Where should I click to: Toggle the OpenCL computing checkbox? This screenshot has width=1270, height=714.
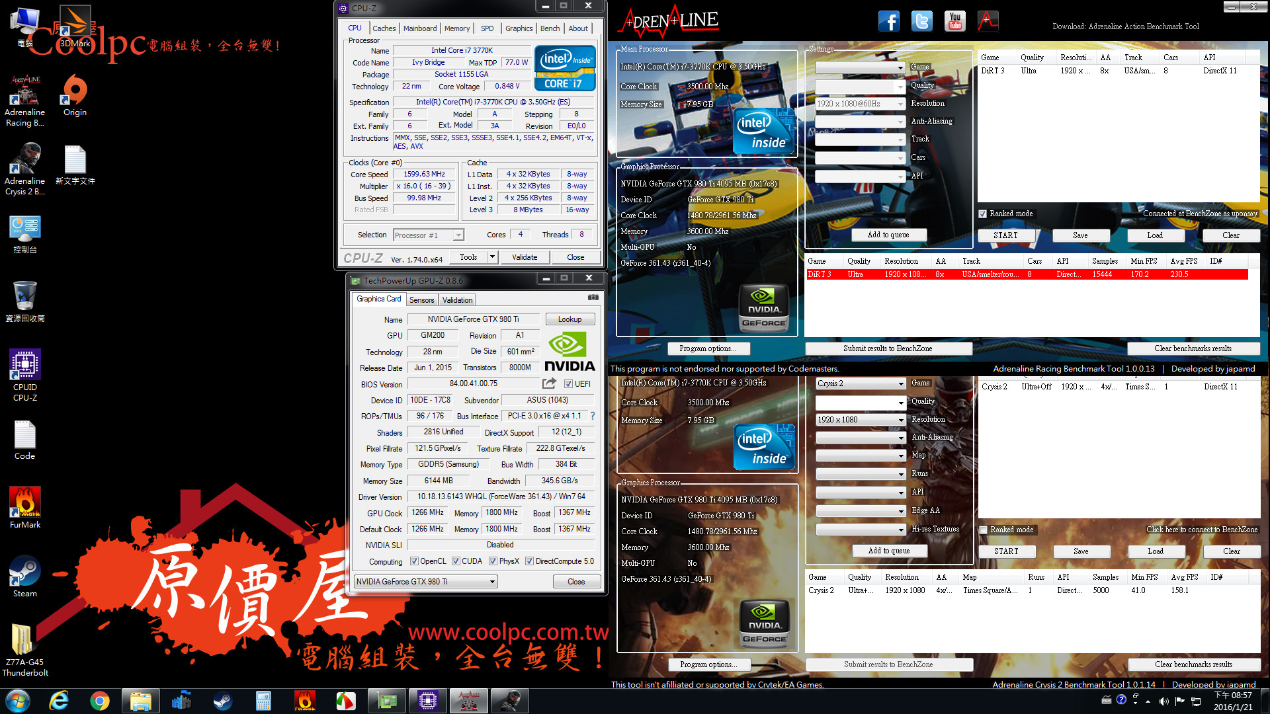(x=414, y=561)
